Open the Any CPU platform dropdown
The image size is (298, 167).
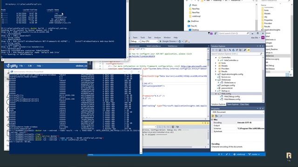click(x=150, y=41)
